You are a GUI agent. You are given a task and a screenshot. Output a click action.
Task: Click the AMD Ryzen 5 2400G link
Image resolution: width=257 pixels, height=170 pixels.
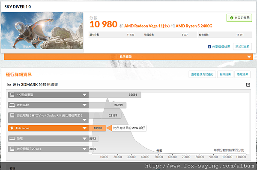[194, 26]
